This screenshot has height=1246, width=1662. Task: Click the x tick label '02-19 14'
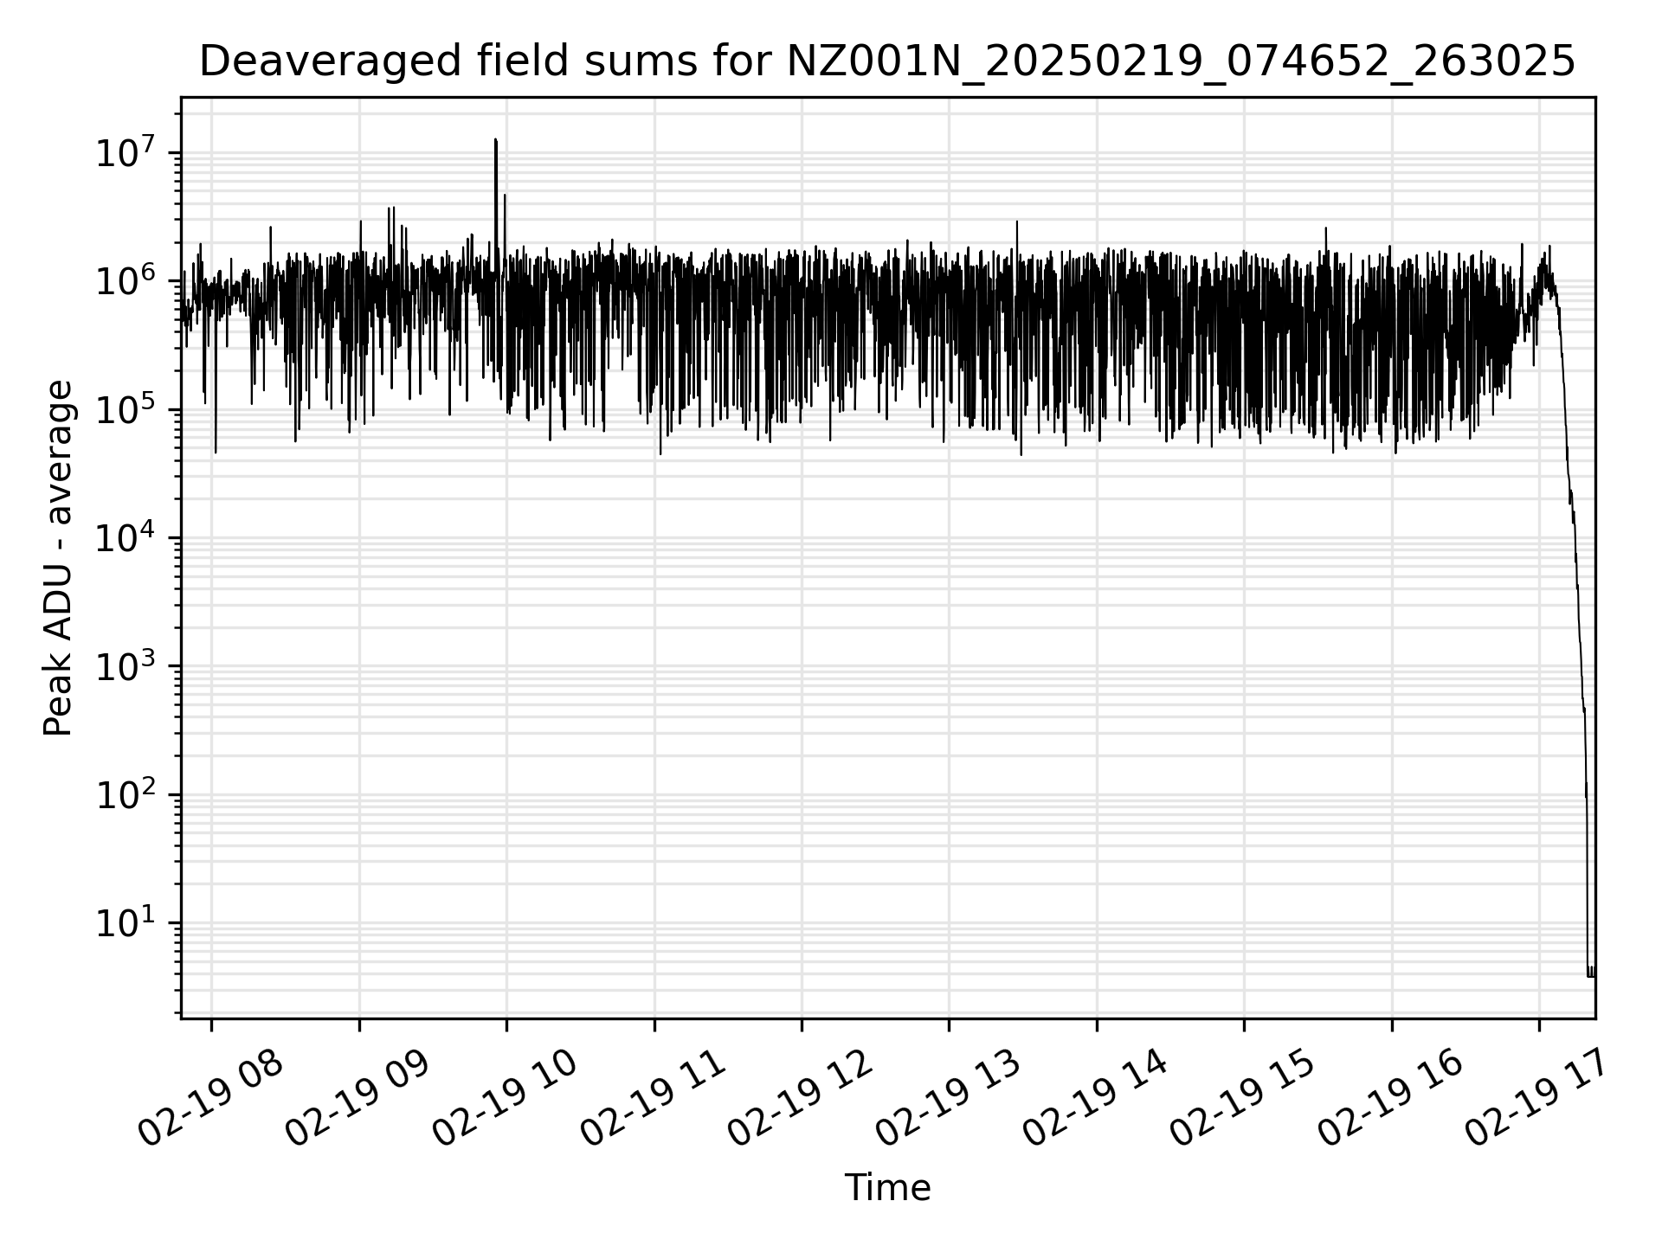click(x=1097, y=1099)
